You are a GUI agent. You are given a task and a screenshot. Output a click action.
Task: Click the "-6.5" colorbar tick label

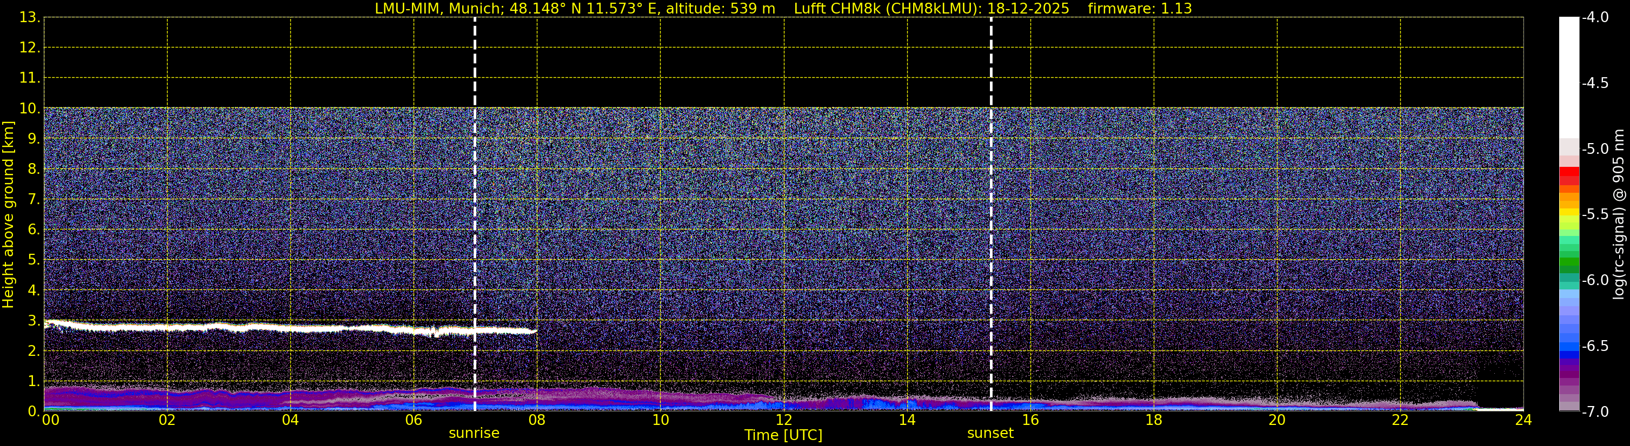[x=1595, y=346]
